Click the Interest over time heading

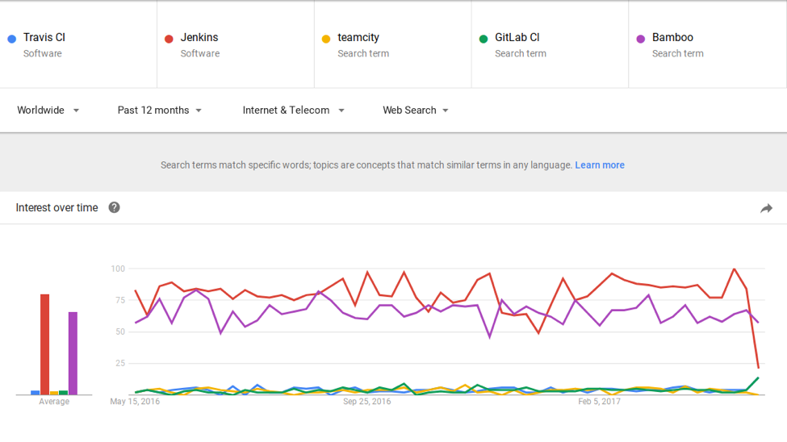click(57, 208)
